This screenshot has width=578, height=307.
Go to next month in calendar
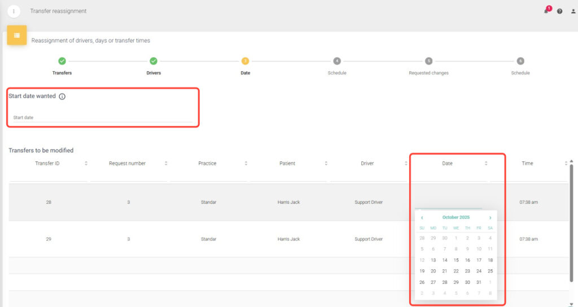click(490, 218)
